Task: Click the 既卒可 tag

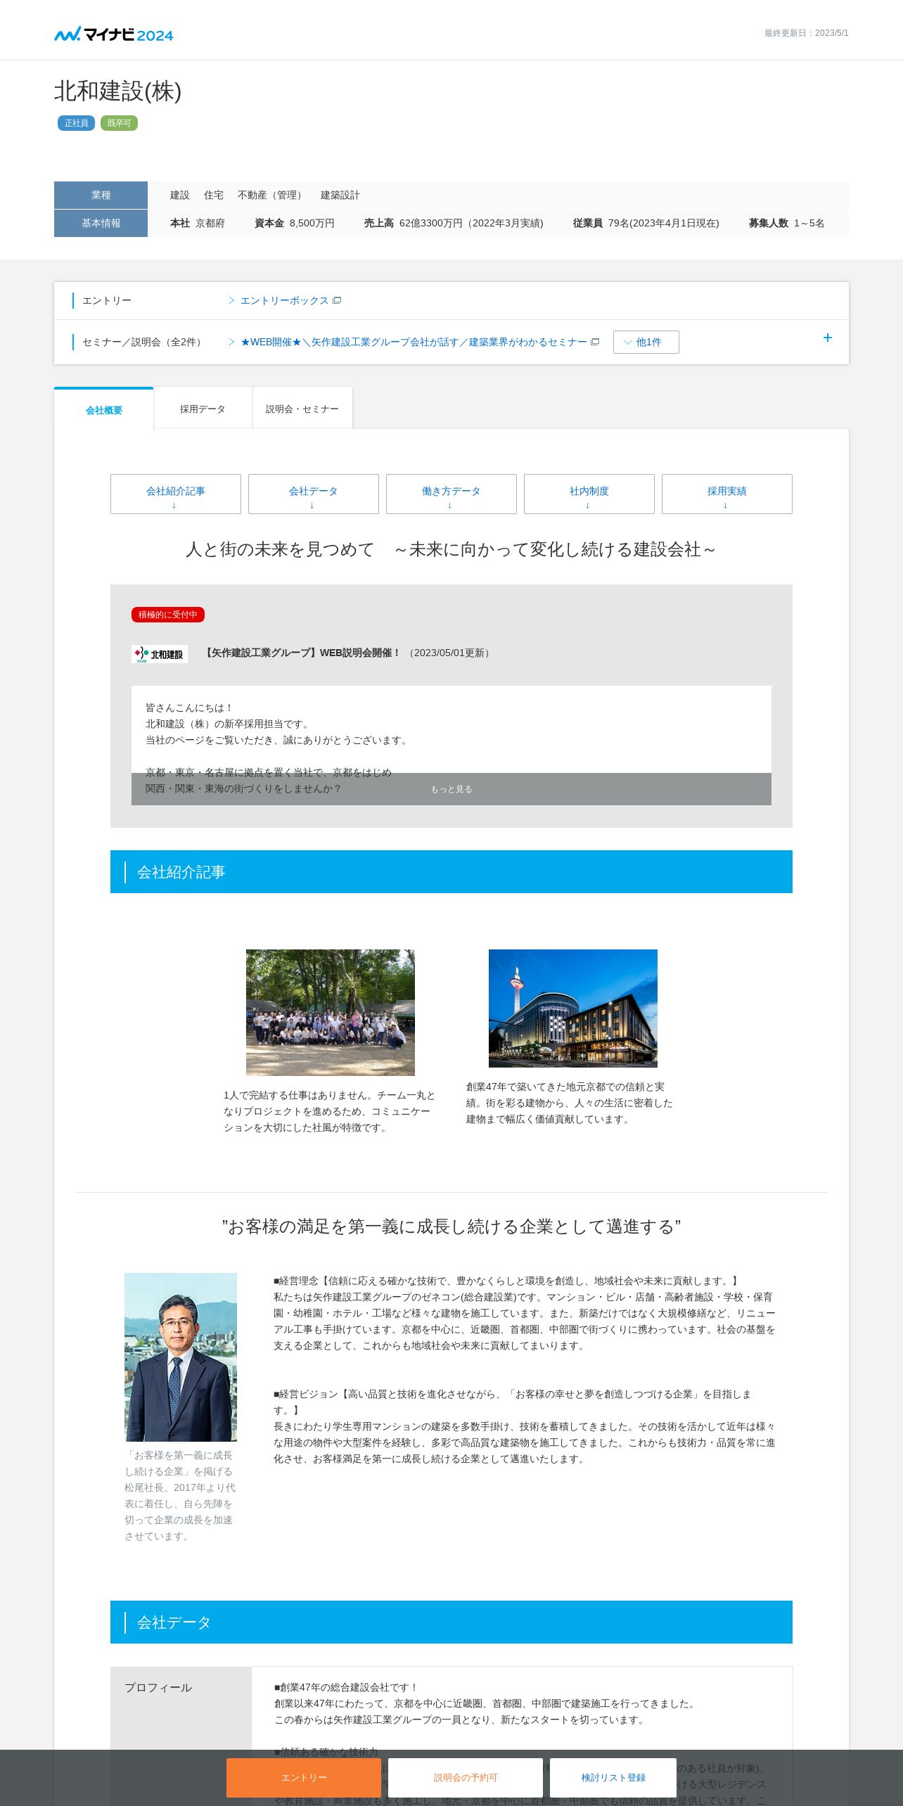Action: [119, 123]
